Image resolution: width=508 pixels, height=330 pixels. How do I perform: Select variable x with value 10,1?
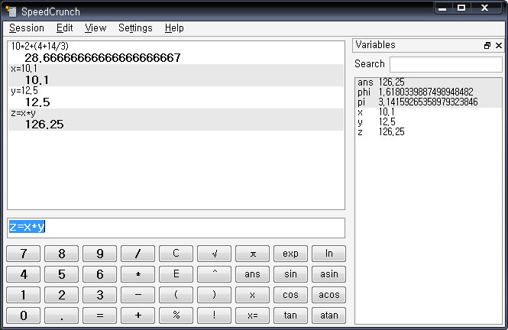tap(429, 112)
